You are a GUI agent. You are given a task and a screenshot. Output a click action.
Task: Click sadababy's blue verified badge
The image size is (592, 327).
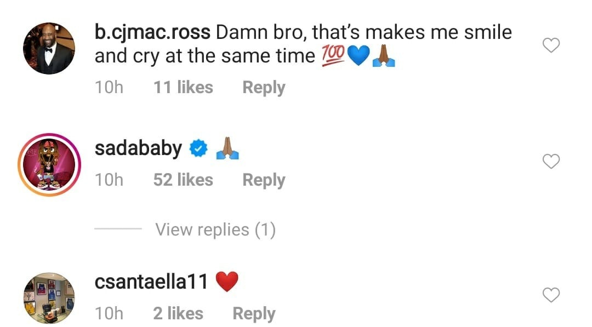pyautogui.click(x=198, y=149)
